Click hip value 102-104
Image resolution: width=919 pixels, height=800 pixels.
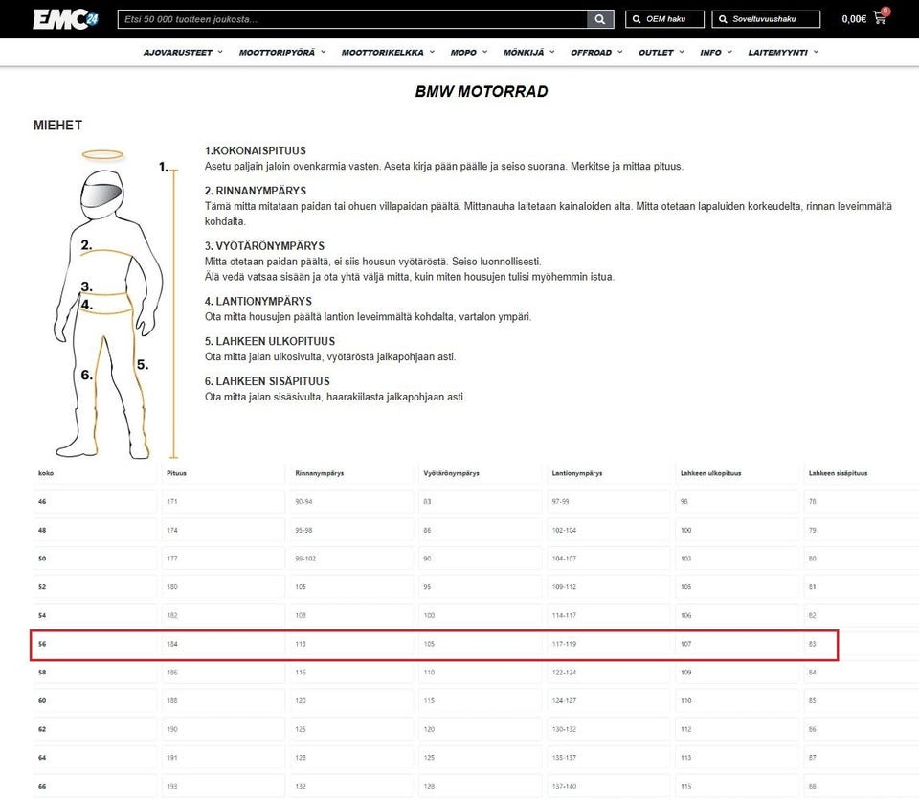point(564,530)
